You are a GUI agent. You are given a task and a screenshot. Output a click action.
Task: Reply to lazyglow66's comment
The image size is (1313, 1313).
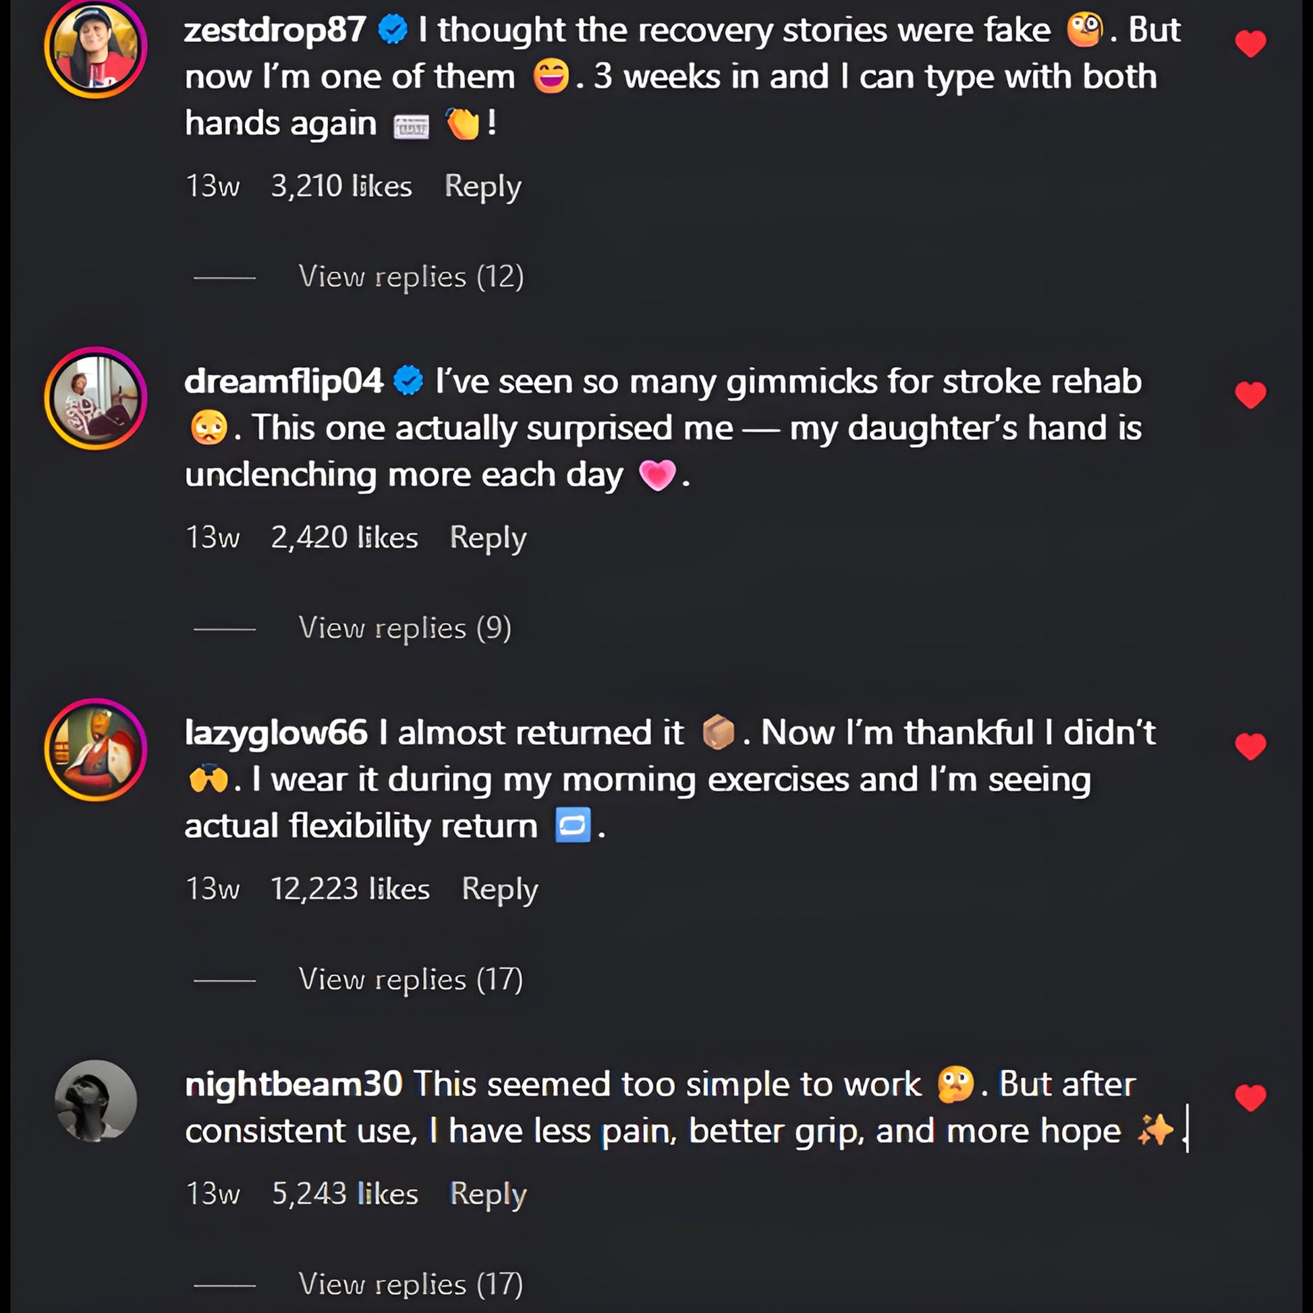(x=499, y=889)
